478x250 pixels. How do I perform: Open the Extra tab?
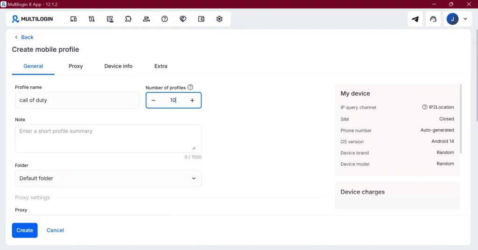pyautogui.click(x=161, y=66)
